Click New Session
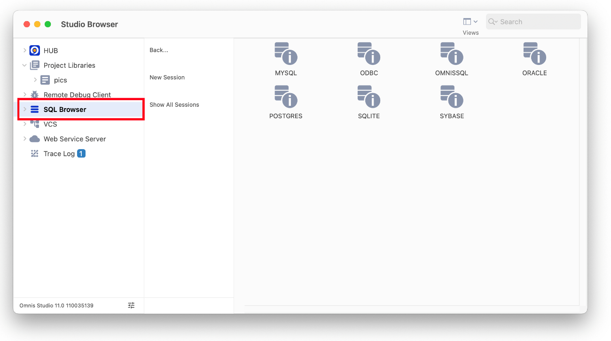 (167, 77)
